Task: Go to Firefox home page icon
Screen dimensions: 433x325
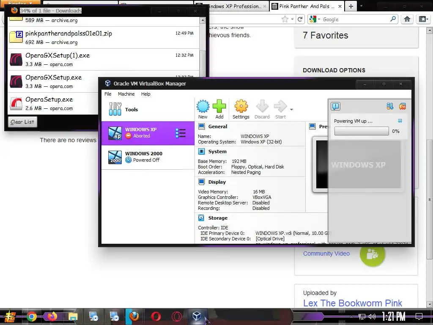Action: (x=407, y=19)
